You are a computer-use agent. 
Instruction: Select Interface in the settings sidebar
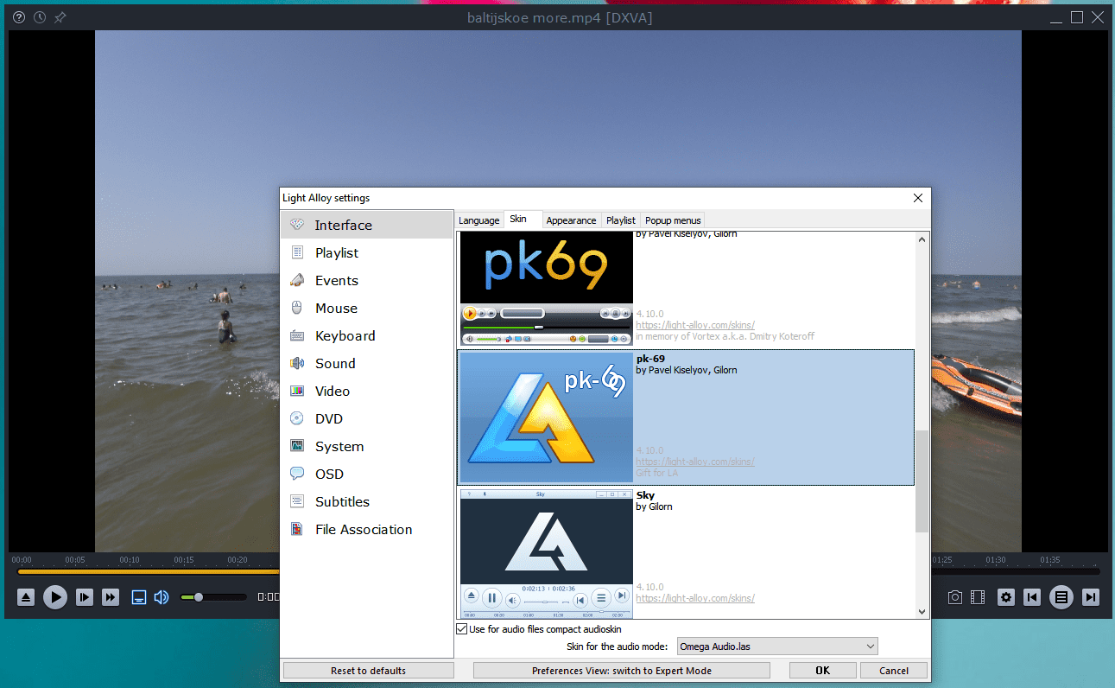pos(367,225)
